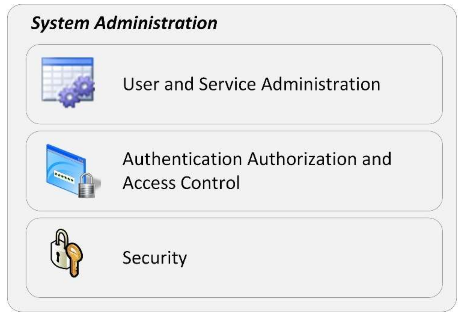Click the purple gears on the table icon
The width and height of the screenshot is (463, 317).
tap(77, 91)
